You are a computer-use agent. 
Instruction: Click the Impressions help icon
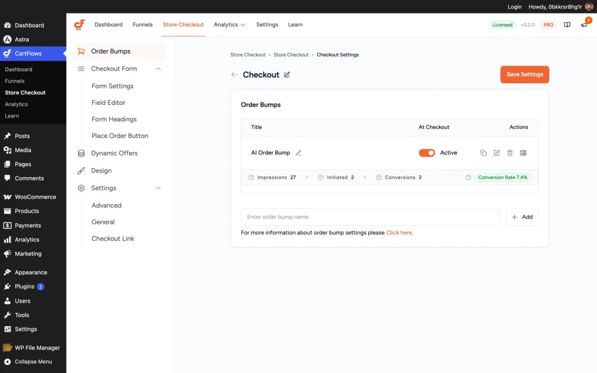click(251, 177)
